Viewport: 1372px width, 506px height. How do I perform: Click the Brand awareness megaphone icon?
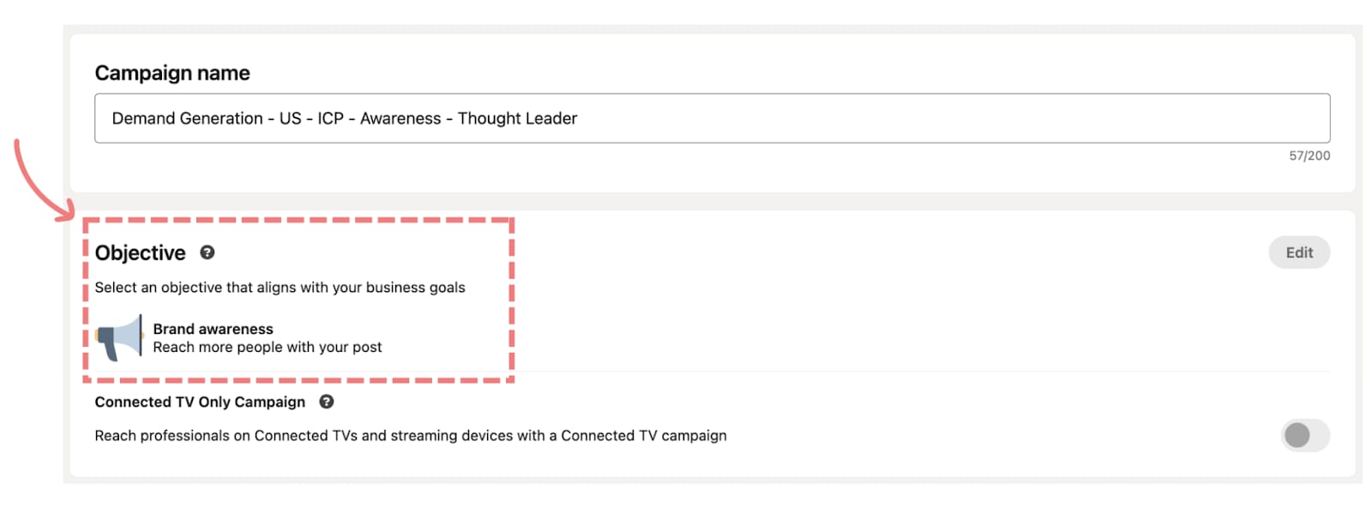coord(119,337)
